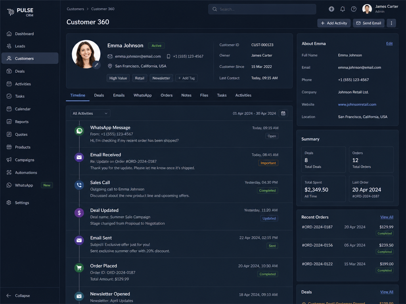
Task: Edit Emma's profile photo pencil icon
Action: tap(96, 65)
